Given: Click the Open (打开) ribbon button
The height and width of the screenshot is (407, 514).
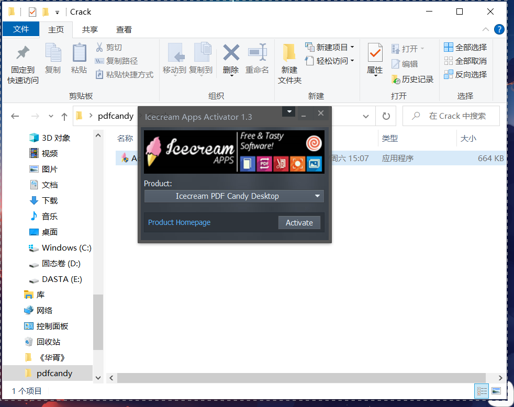Looking at the screenshot, I should (x=408, y=49).
